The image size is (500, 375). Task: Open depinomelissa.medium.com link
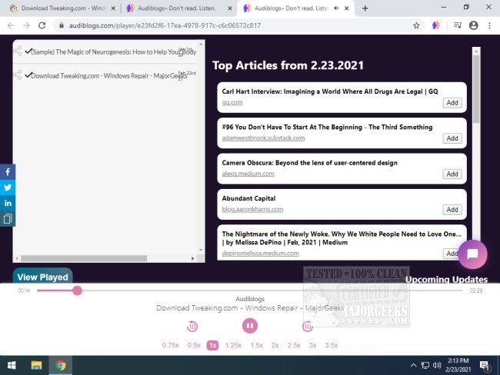click(261, 254)
